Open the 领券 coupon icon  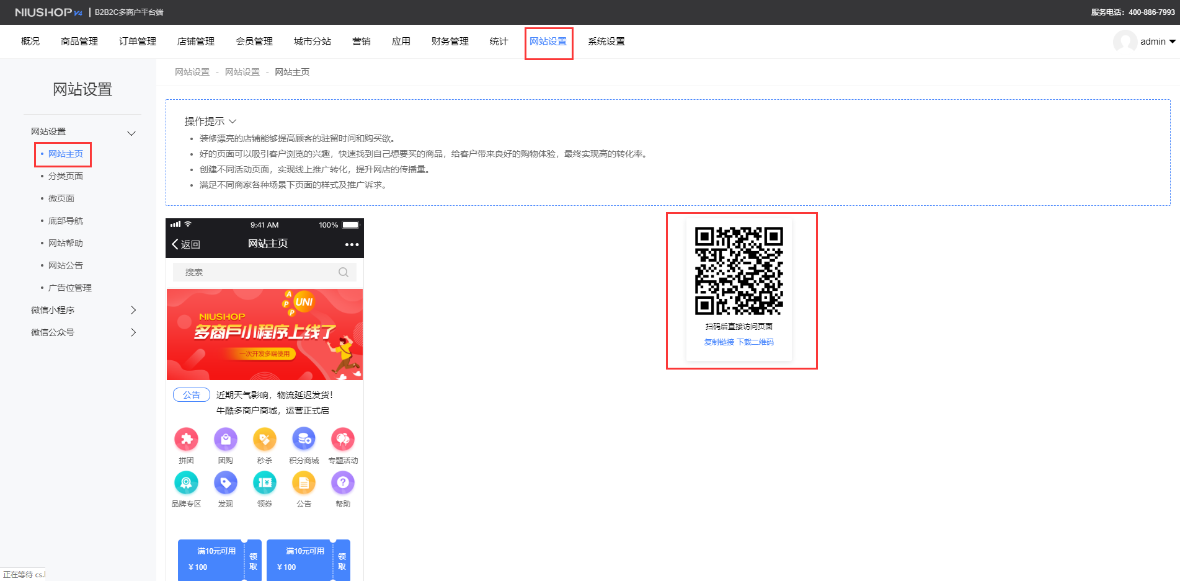tap(265, 483)
